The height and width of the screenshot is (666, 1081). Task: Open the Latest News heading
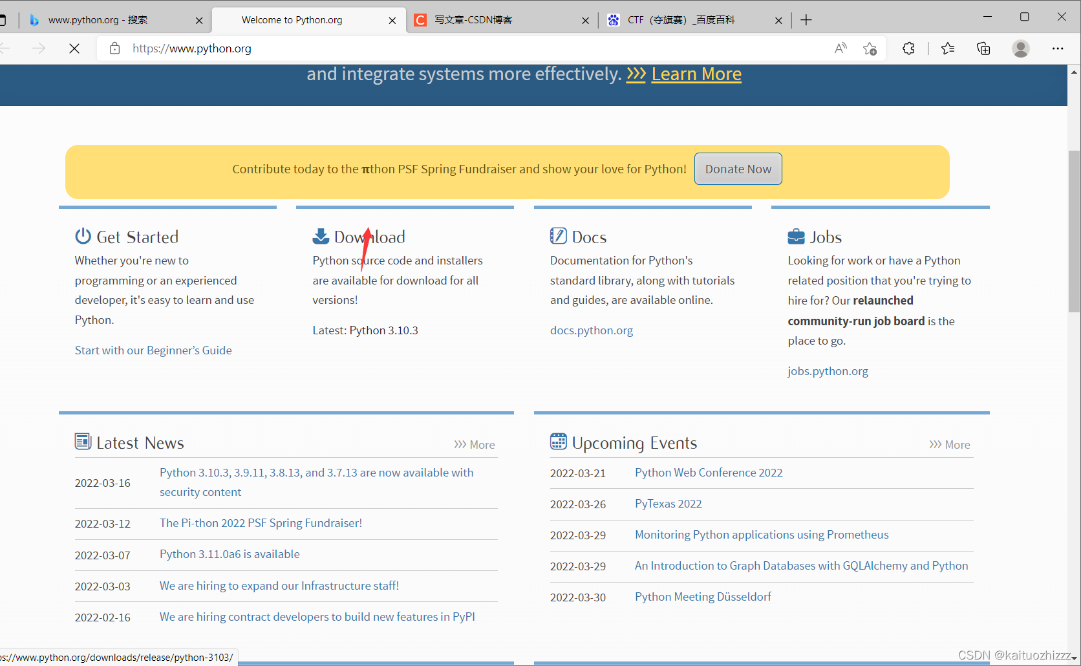pyautogui.click(x=140, y=443)
